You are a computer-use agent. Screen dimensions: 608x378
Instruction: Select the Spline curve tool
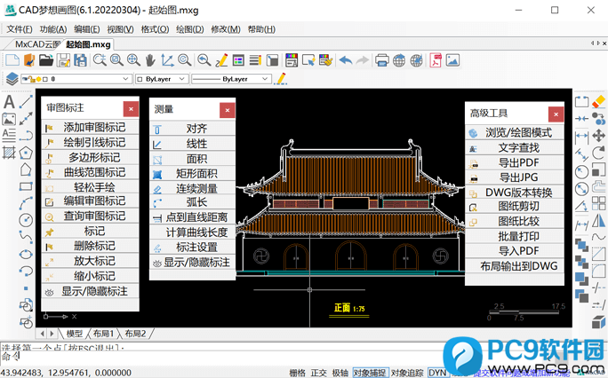click(26, 237)
